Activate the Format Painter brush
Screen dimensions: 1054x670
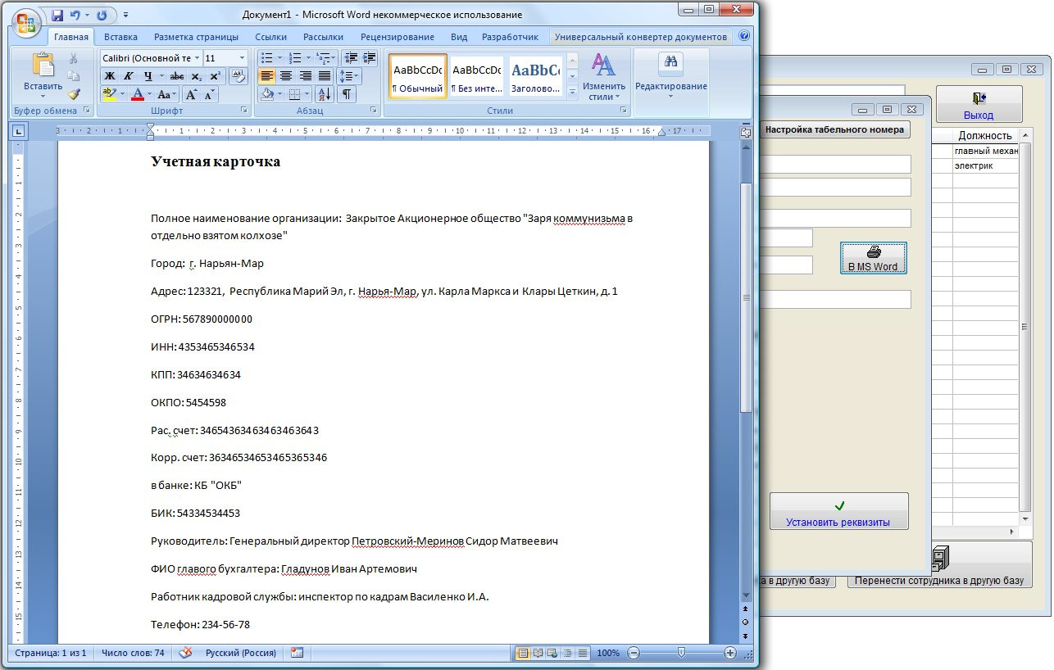(x=74, y=94)
